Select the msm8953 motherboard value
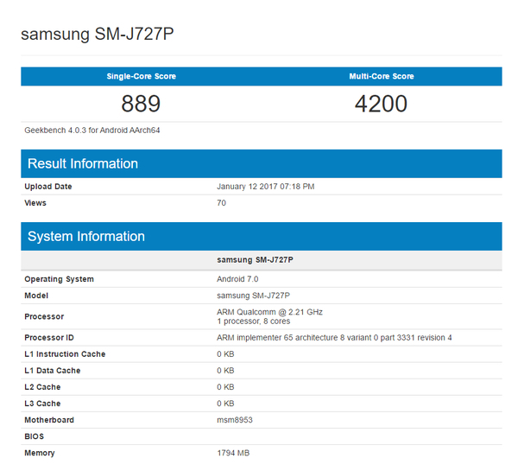The image size is (518, 471). coord(234,420)
